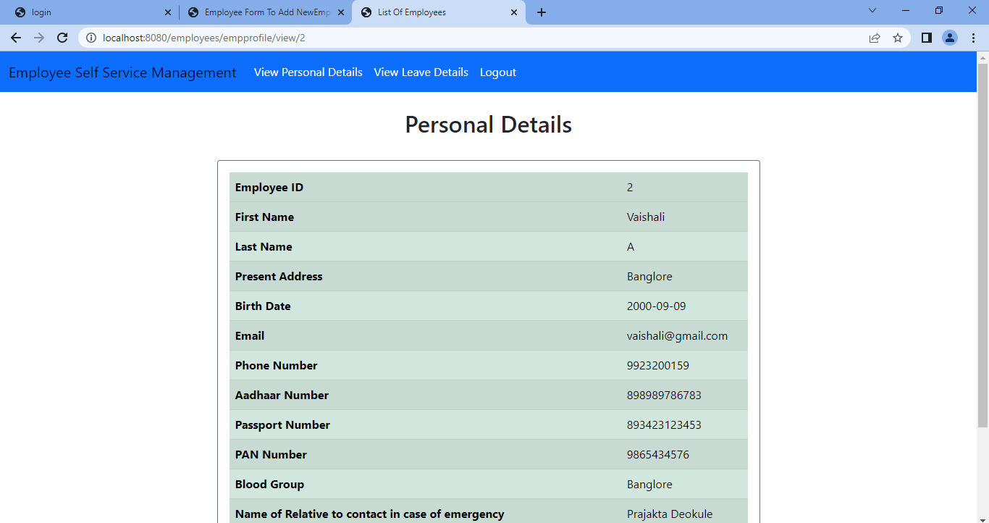Open View Leave Details nav link
The image size is (989, 523).
click(x=421, y=72)
